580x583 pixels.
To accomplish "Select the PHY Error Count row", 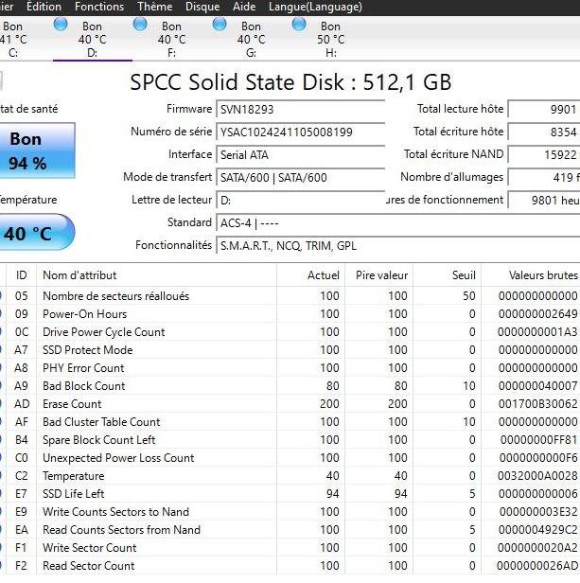I will tap(290, 368).
